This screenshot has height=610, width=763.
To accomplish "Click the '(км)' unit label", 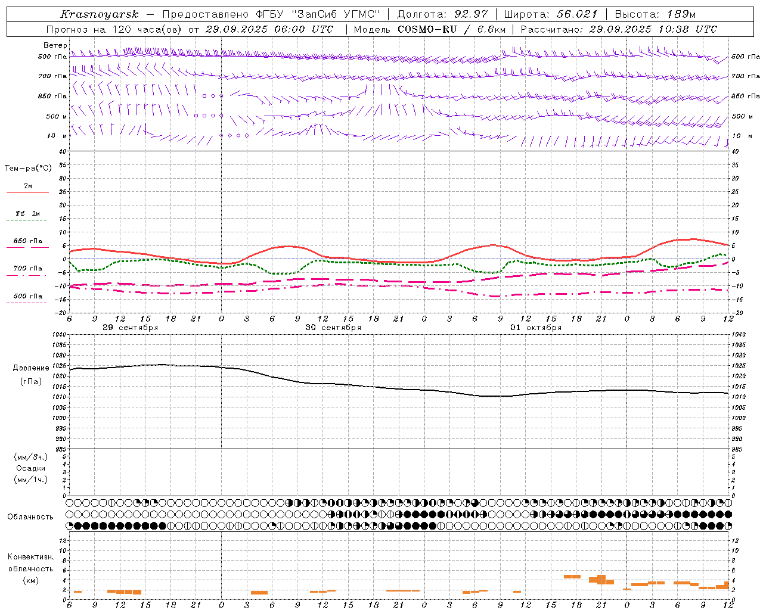I will (31, 580).
